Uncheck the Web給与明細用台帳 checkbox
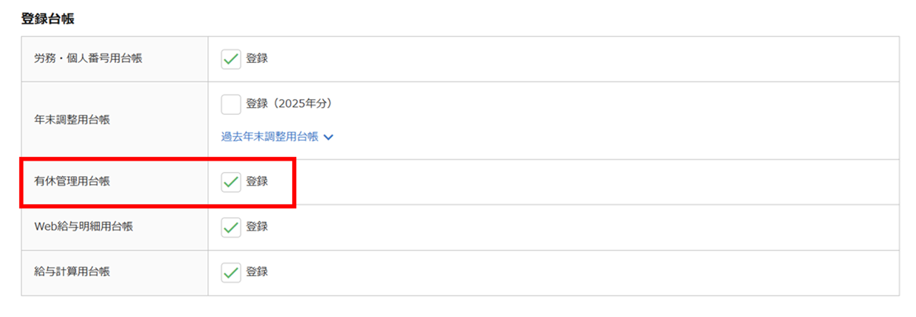 point(231,228)
